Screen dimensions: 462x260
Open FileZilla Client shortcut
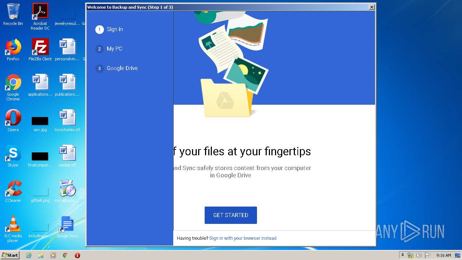tap(40, 50)
